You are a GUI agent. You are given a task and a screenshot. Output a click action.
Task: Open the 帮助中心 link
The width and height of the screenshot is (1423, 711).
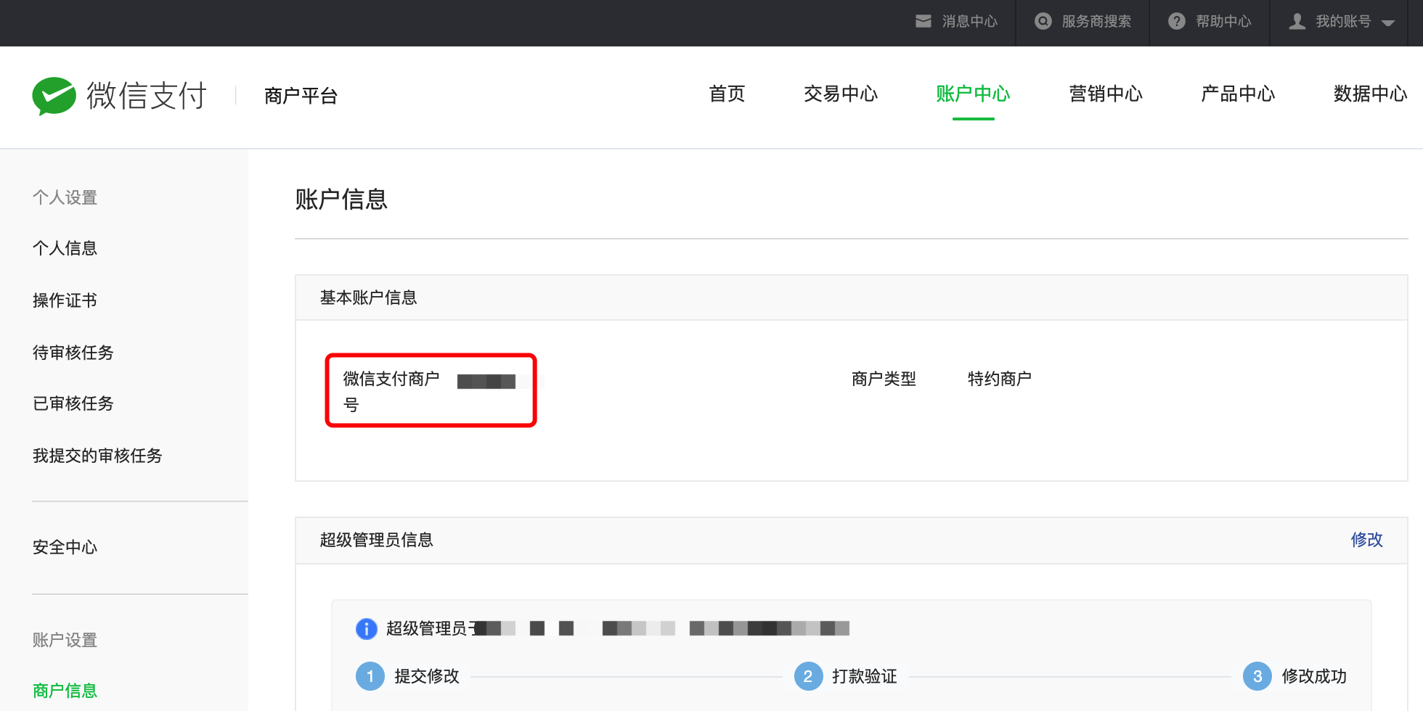pos(1223,21)
